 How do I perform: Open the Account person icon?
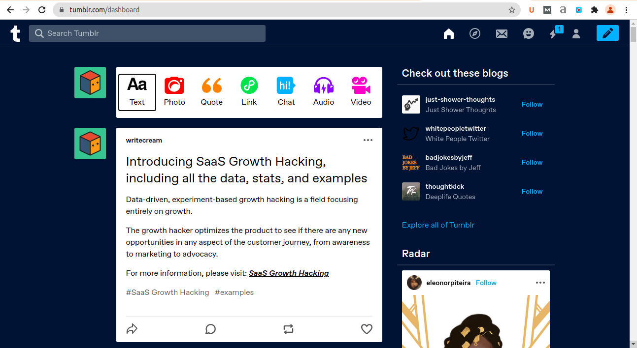pos(576,33)
